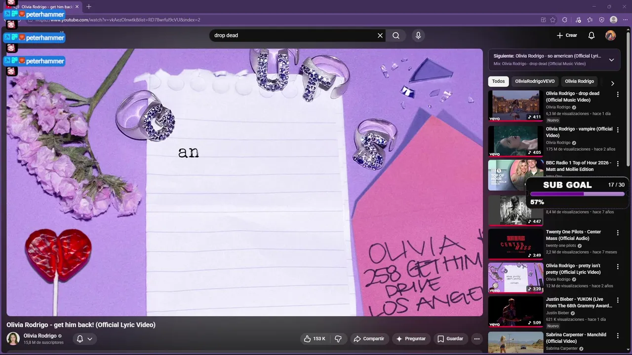
Task: Close the Olivia Rodrigo get him back tab
Action: (x=77, y=7)
